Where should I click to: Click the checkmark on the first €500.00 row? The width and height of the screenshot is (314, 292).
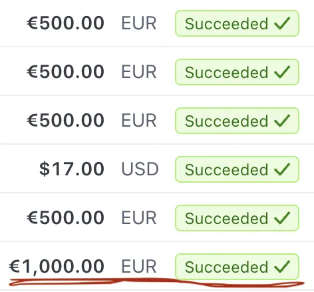[282, 23]
